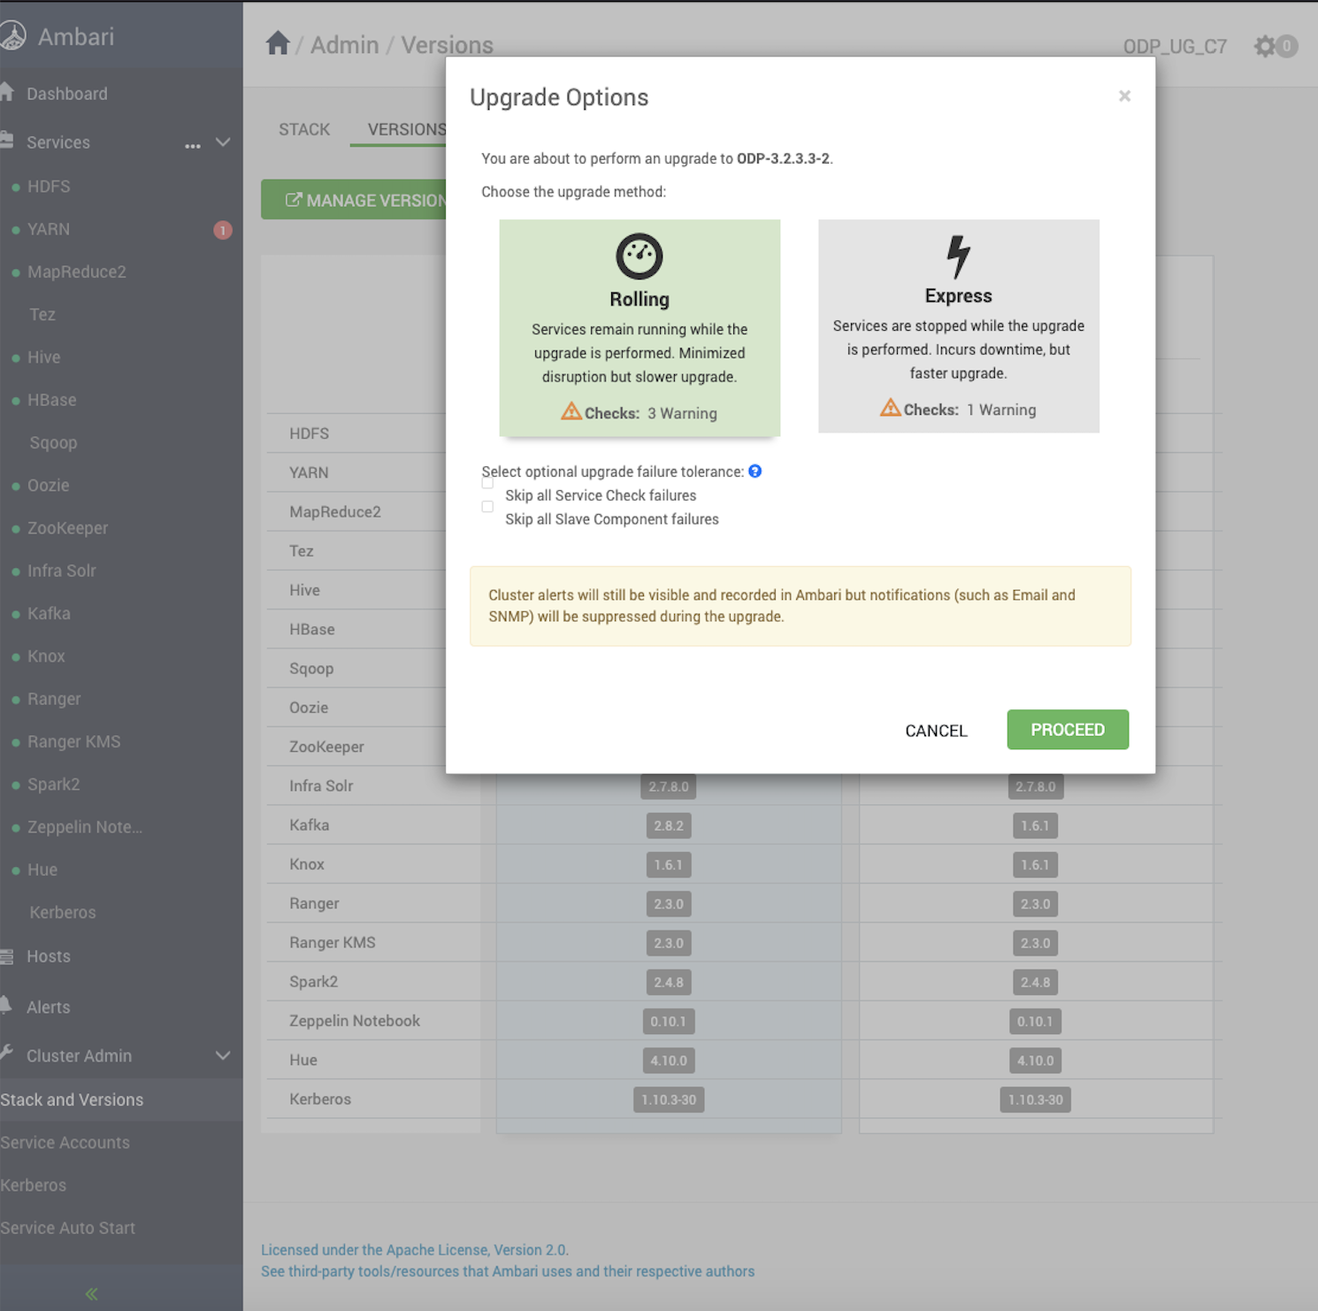Open Alerts page in sidebar
Screen dimensions: 1318x1311
pos(49,1007)
